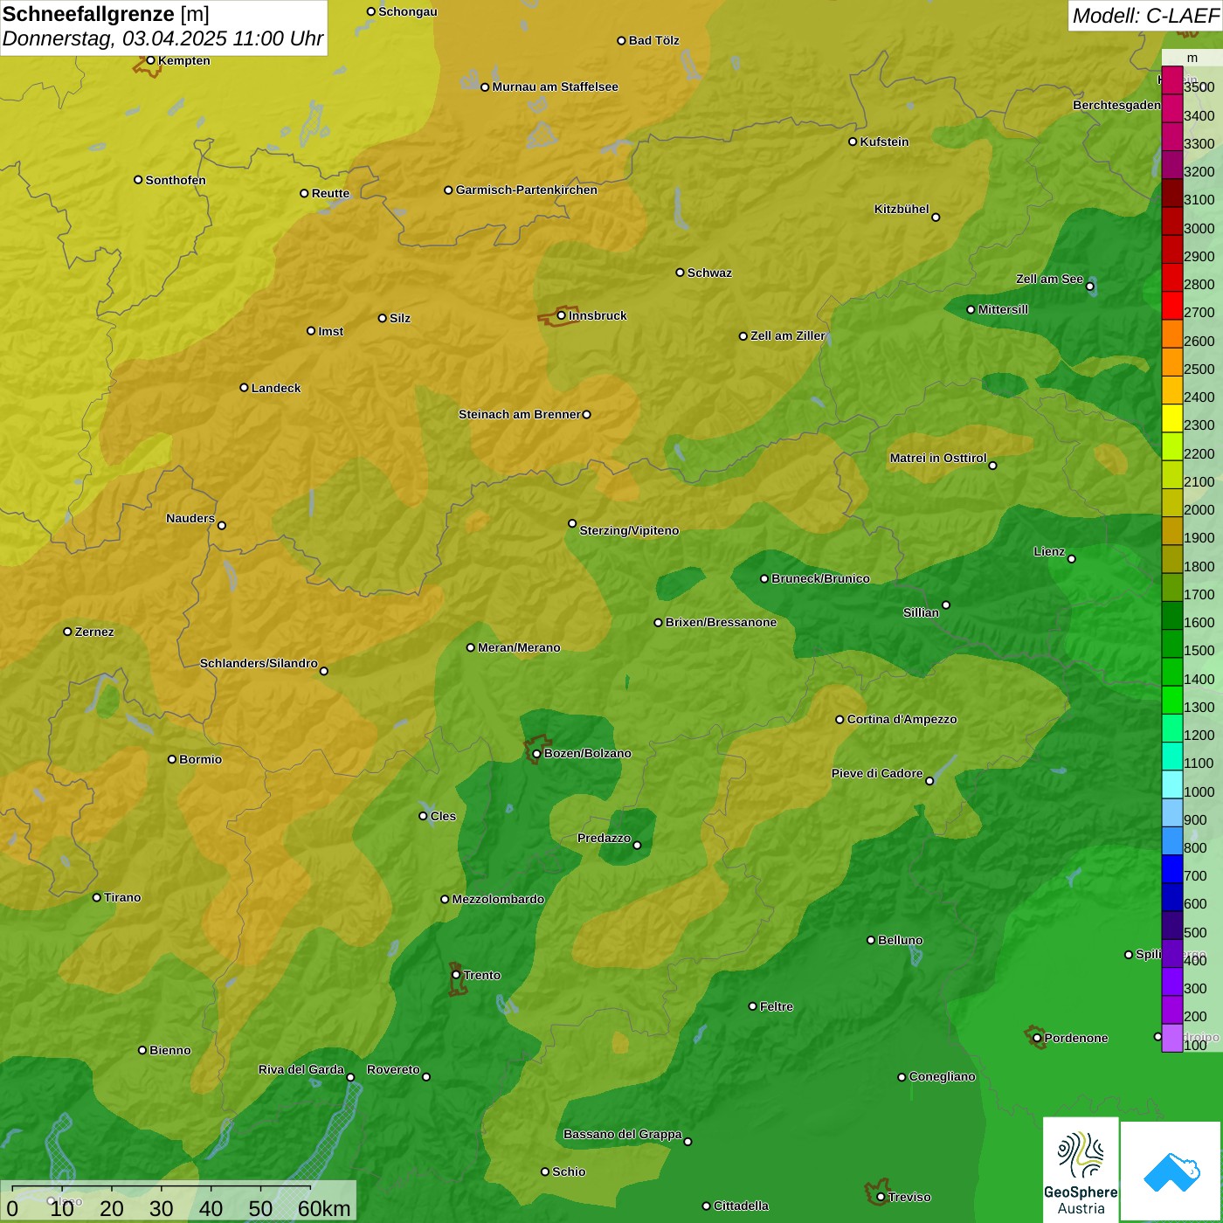The height and width of the screenshot is (1223, 1223).
Task: Click the Innsbruck city marker
Action: [x=562, y=315]
